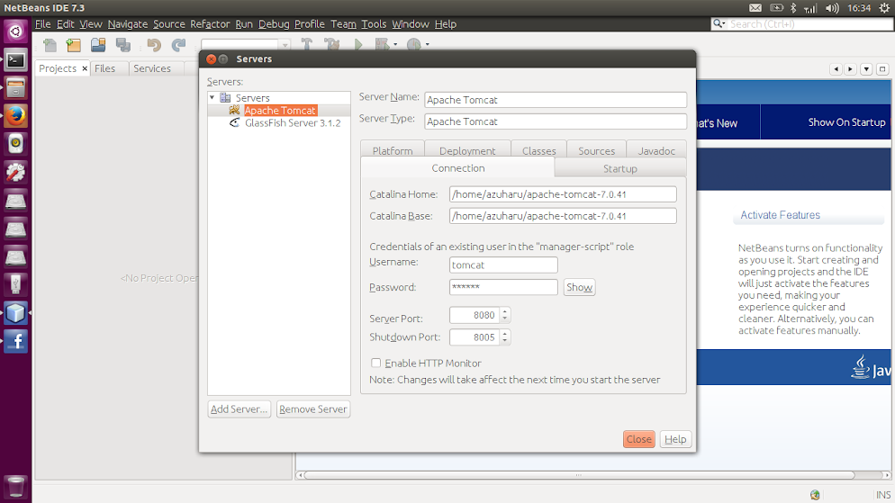The image size is (895, 503).
Task: Open the Ubuntu Dash launcher icon
Action: coord(15,31)
